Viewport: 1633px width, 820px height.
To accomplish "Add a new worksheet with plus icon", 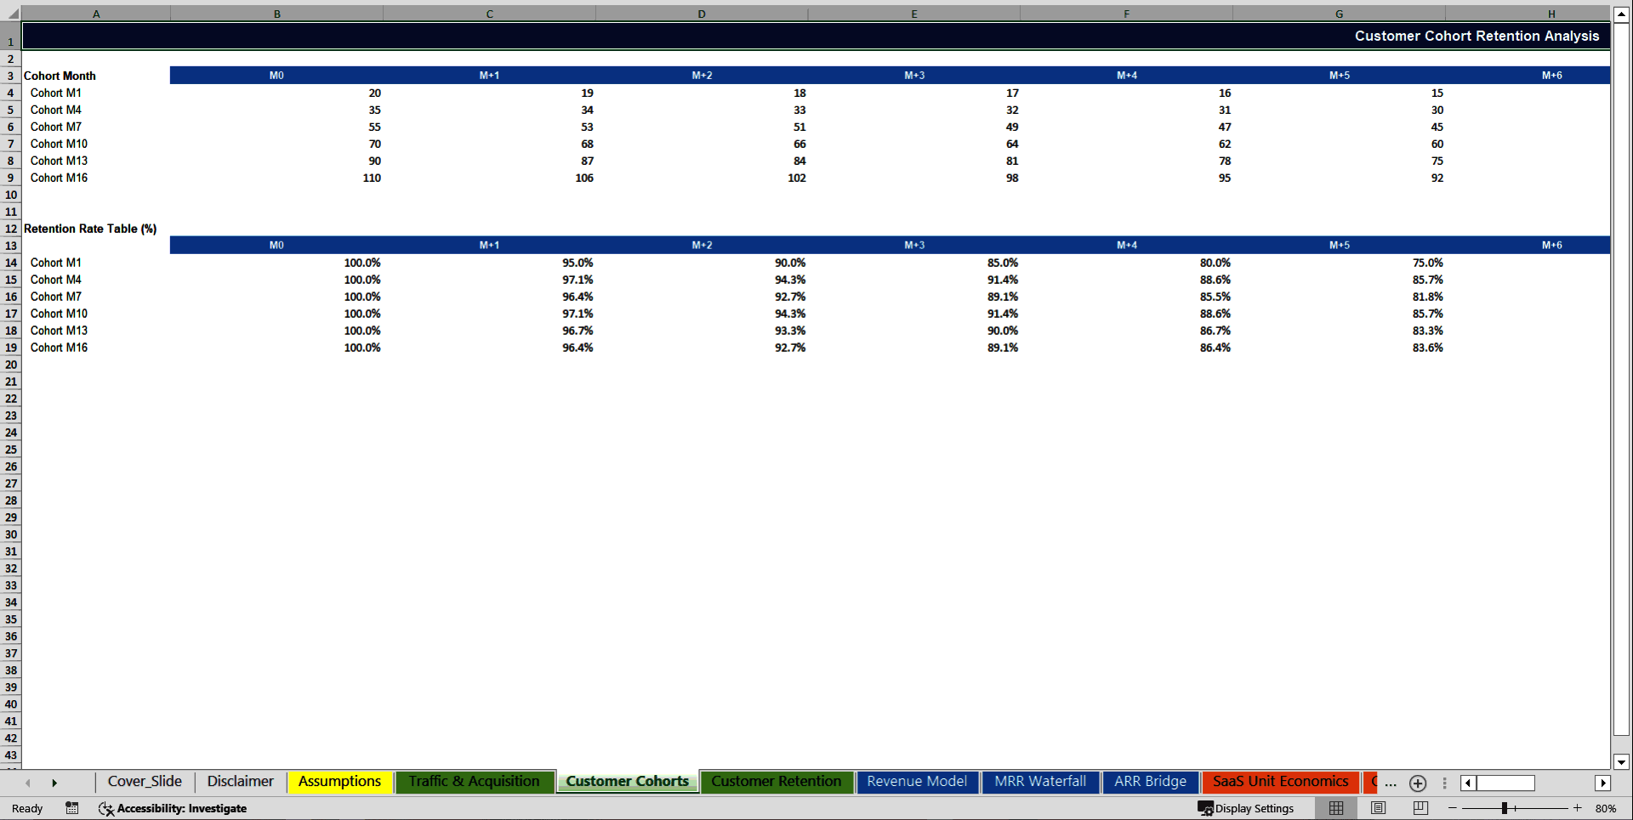I will [x=1417, y=783].
